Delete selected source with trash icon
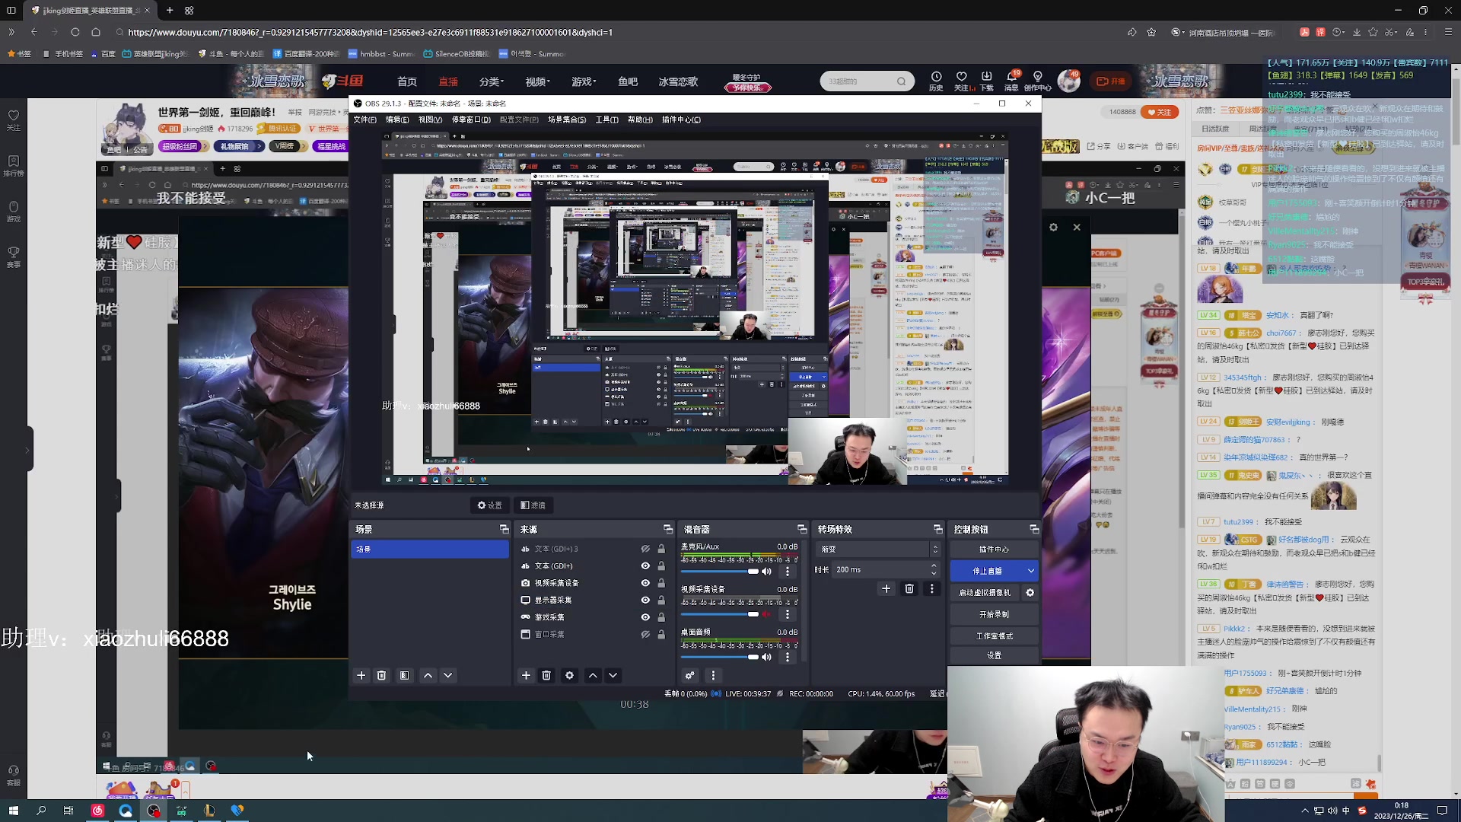This screenshot has width=1461, height=822. (x=546, y=675)
